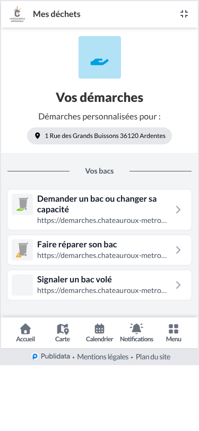Expand chevron next to Signaler un bac volé
Screen dimensions: 199x431
coord(178,285)
